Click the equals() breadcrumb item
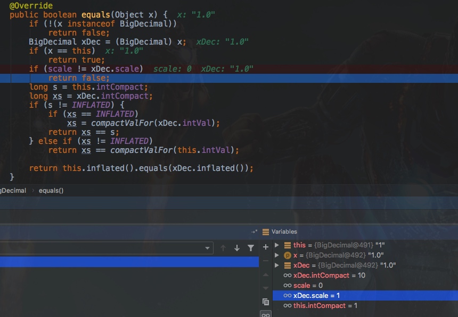 tap(51, 191)
